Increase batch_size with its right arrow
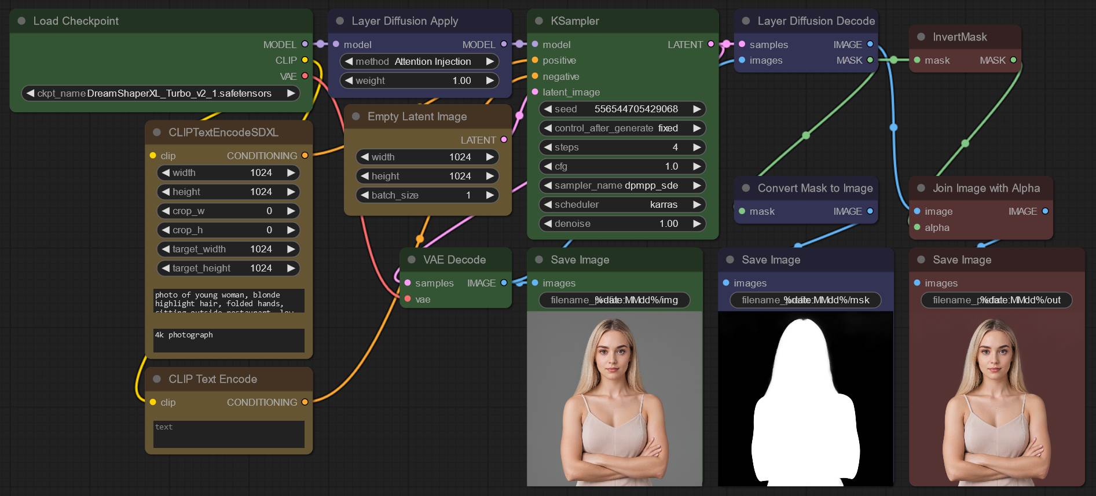The image size is (1096, 496). pos(490,195)
